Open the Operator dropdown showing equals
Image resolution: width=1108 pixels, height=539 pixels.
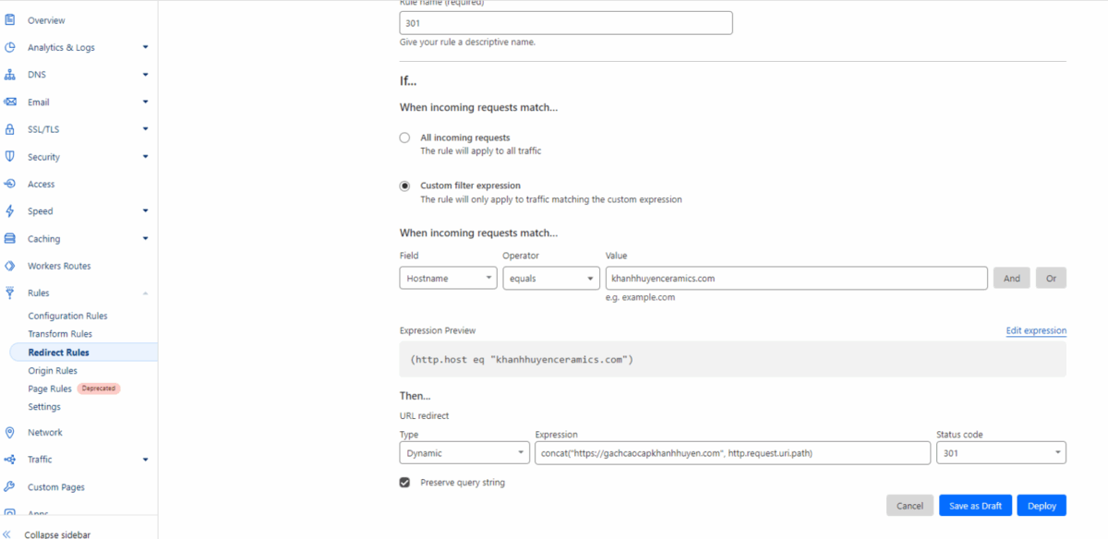pyautogui.click(x=551, y=277)
